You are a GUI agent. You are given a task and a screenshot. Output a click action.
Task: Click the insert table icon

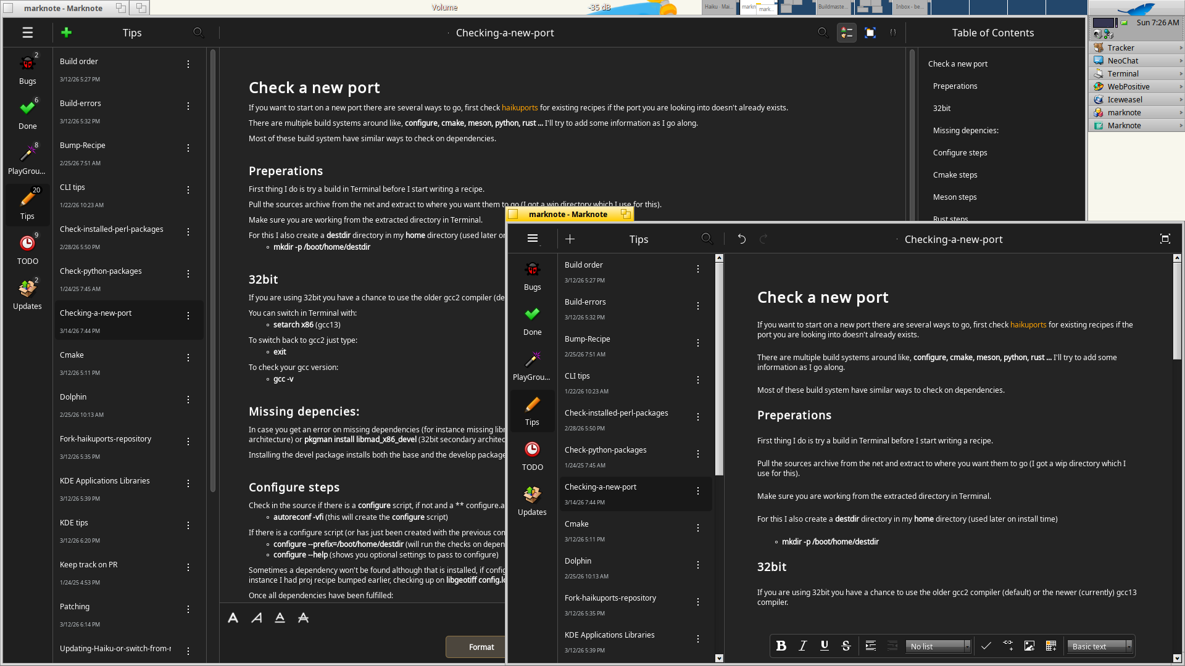(x=1051, y=646)
